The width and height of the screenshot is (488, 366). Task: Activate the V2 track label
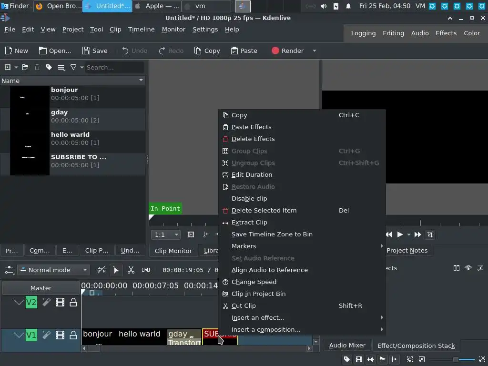click(x=31, y=302)
